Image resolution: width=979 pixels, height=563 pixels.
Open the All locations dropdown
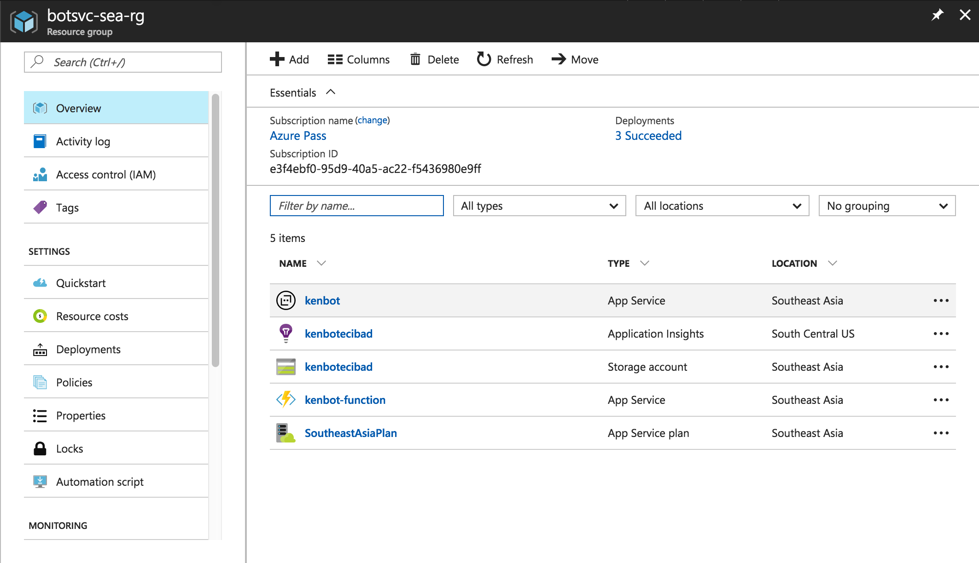(x=722, y=206)
